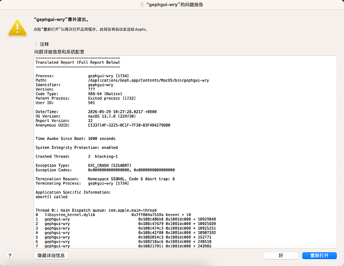This screenshot has height=266, width=344.
Task: Click the "System Integrity Protection: enabled" line
Action: pyautogui.click(x=77, y=147)
